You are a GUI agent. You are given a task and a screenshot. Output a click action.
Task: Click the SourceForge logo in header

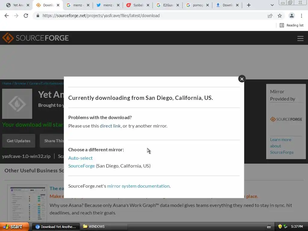point(35,38)
